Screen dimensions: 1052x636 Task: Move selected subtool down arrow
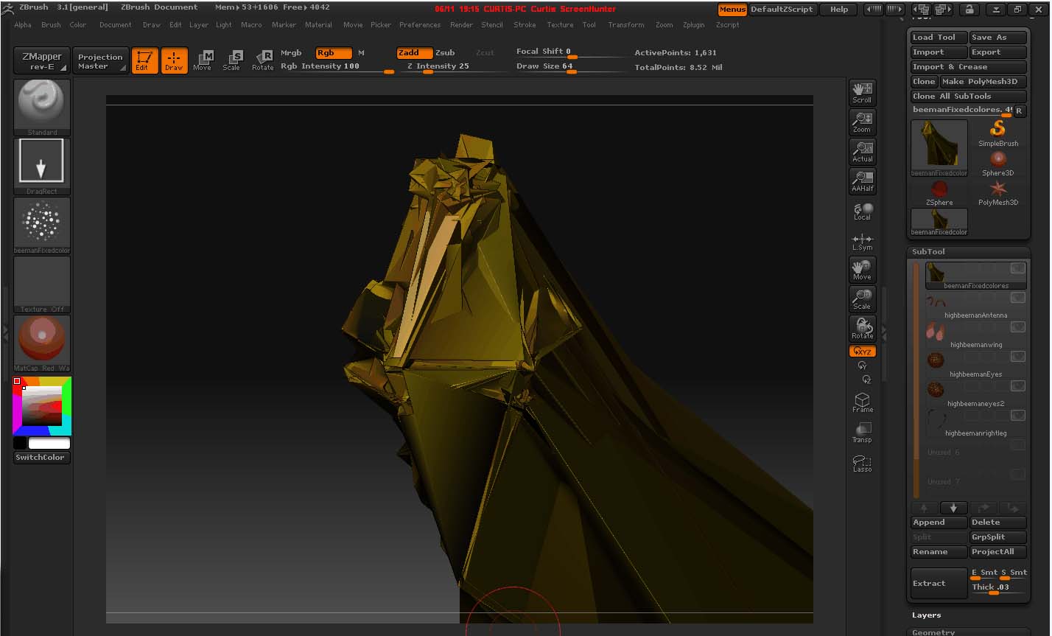click(x=953, y=508)
